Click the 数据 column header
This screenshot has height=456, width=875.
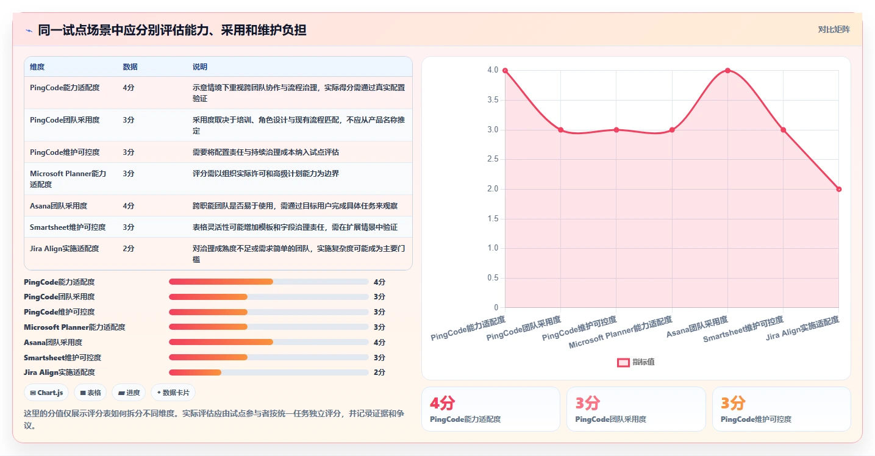click(130, 67)
